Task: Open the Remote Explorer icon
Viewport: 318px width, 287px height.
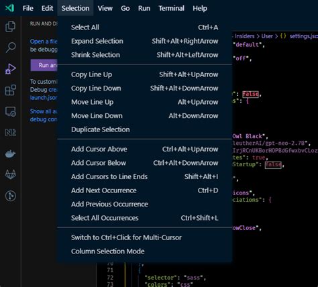Action: coord(10,111)
